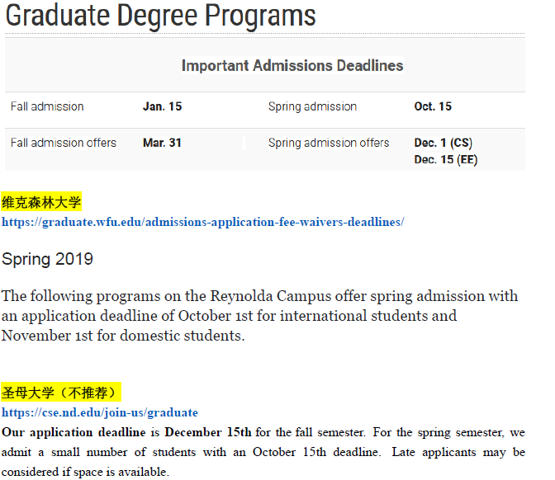
Task: Click the highlighted 圣母大学（不推荐） heading
Action: click(61, 393)
